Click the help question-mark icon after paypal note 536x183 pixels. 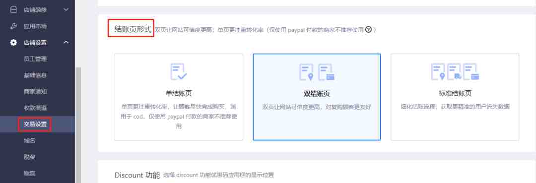pos(368,30)
